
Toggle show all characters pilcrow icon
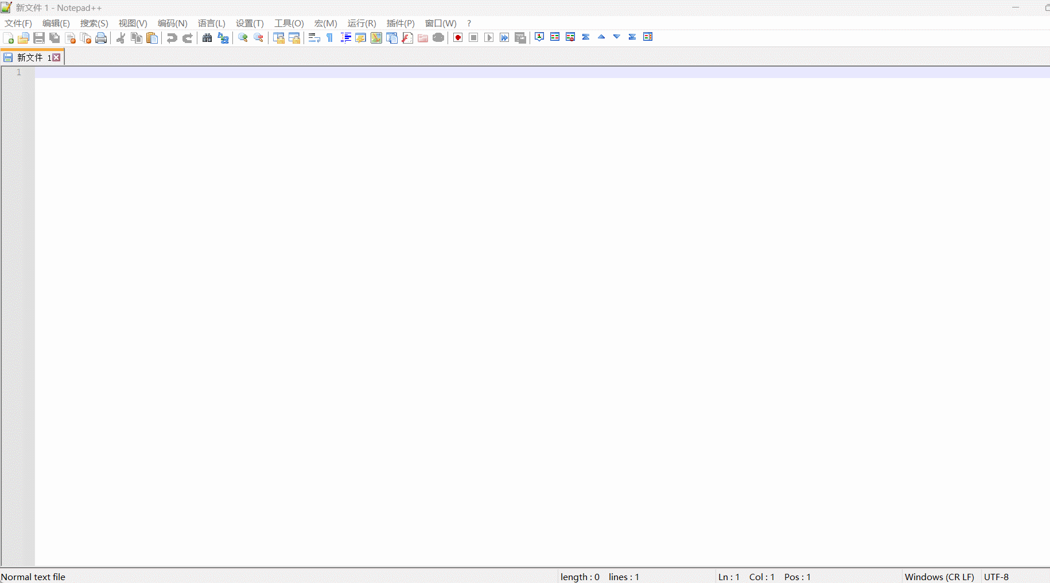coord(330,38)
